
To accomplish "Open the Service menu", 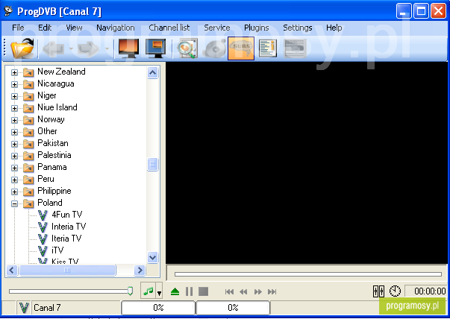I will [217, 28].
